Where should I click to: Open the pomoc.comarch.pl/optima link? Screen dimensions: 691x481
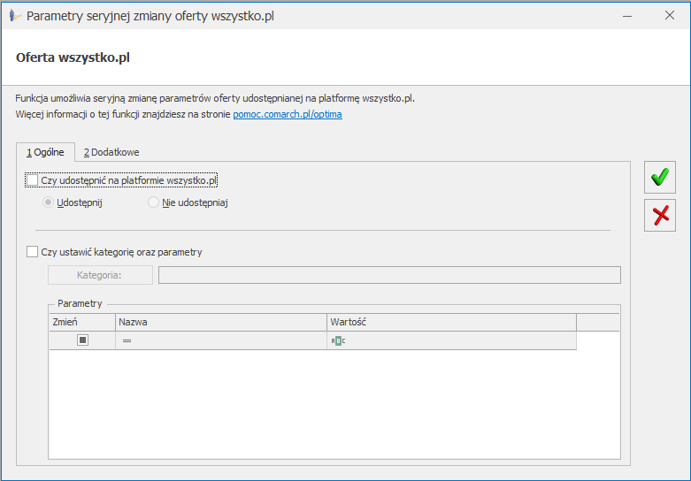click(x=288, y=114)
